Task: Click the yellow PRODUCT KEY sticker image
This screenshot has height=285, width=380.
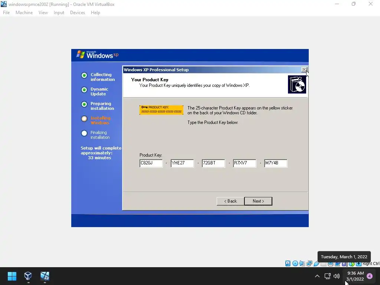Action: (x=161, y=110)
